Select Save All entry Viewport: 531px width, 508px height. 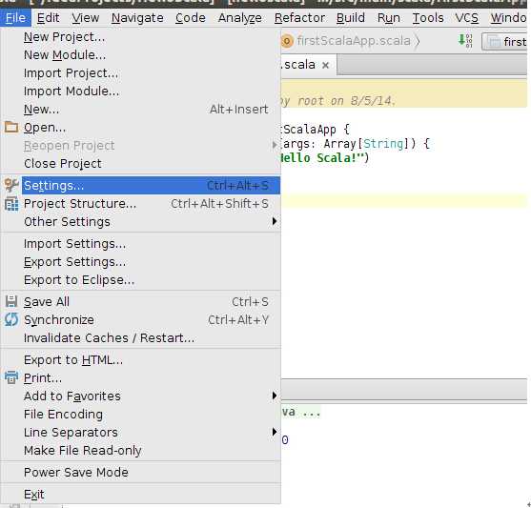click(140, 301)
